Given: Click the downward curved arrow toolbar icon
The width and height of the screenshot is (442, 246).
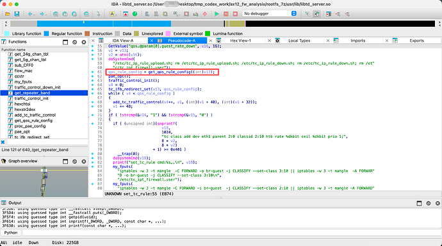Looking at the screenshot, I should click(x=98, y=14).
